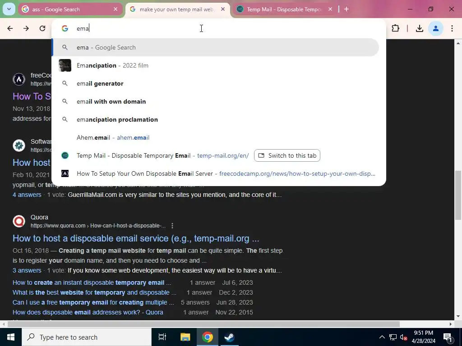Click the horizontal scrollbar right arrow
The height and width of the screenshot is (346, 462).
pyautogui.click(x=451, y=324)
